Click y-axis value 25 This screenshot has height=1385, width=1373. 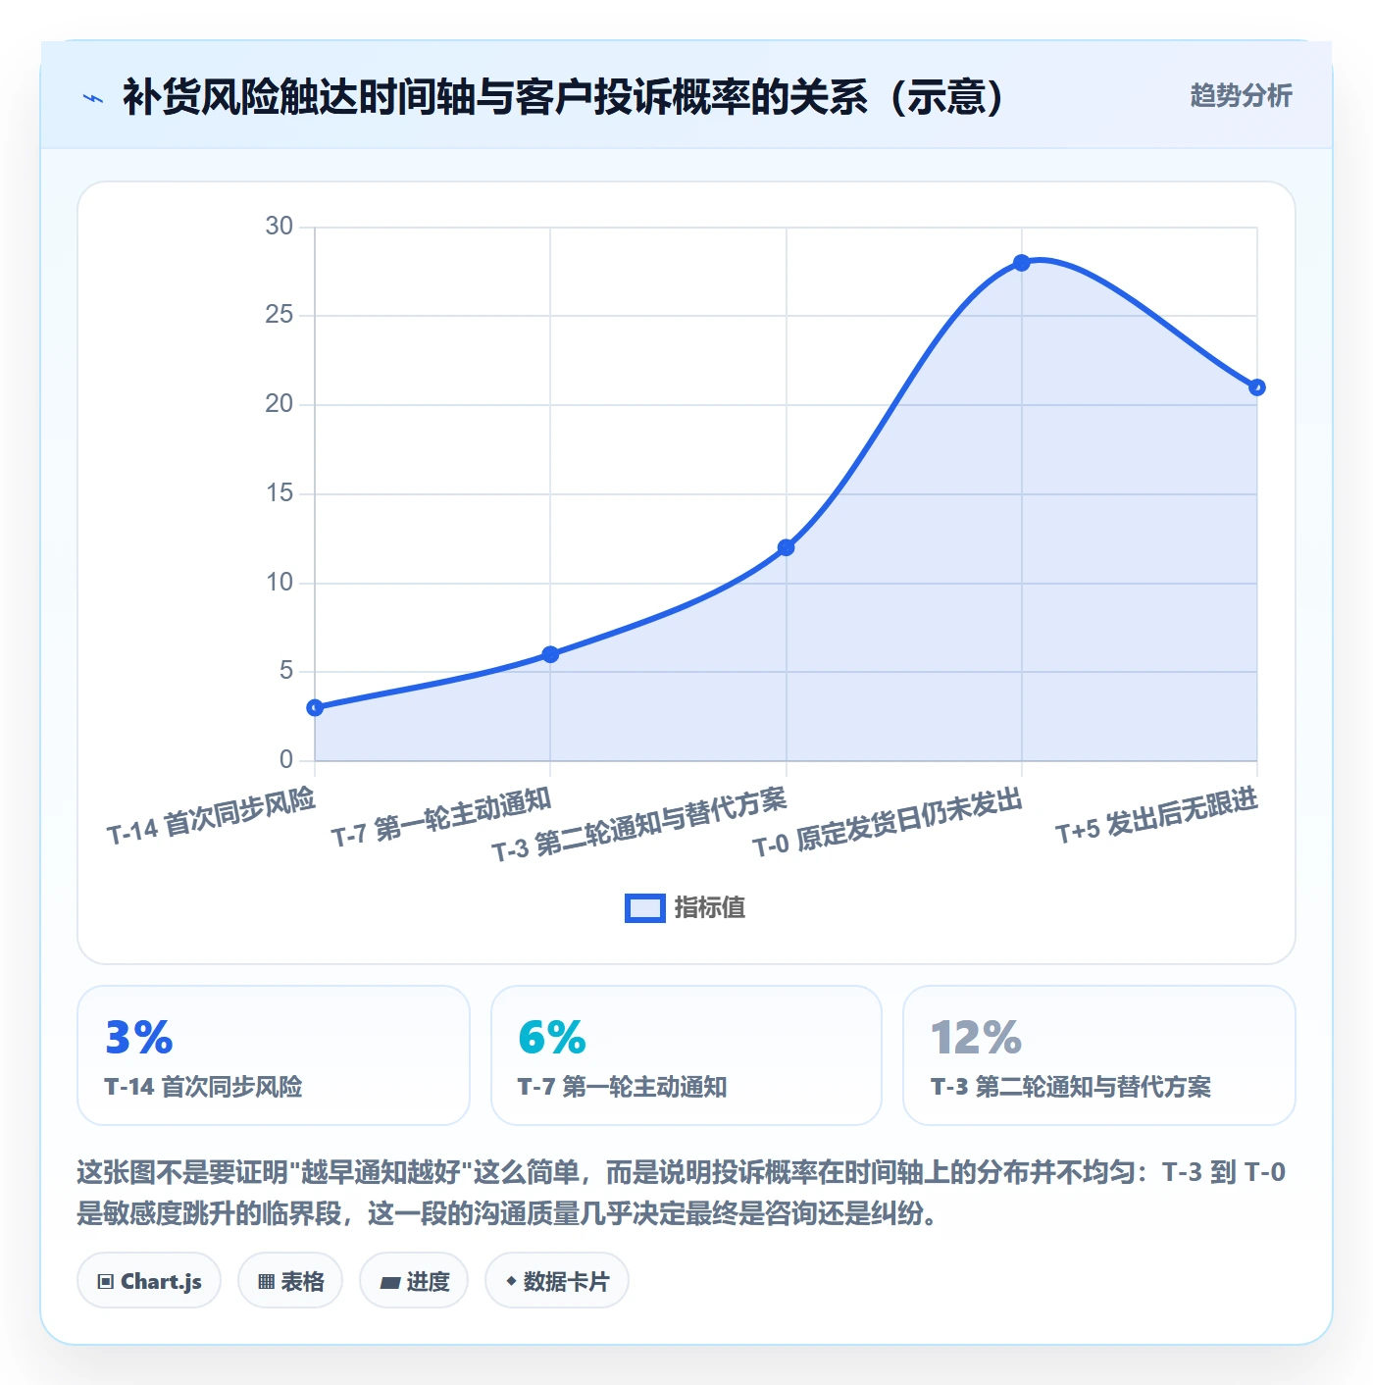pyautogui.click(x=280, y=315)
